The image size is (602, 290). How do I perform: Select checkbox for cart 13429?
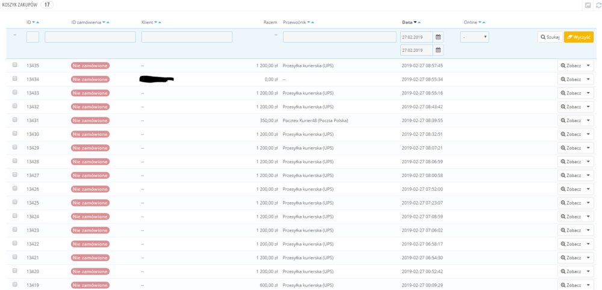point(15,147)
